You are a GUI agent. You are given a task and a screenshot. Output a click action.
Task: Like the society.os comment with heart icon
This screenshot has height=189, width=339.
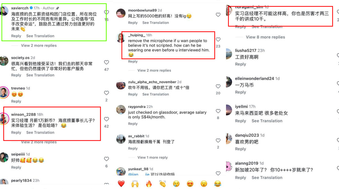click(x=106, y=62)
